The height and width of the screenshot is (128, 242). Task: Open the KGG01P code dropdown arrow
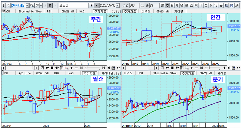pyautogui.click(x=27, y=5)
